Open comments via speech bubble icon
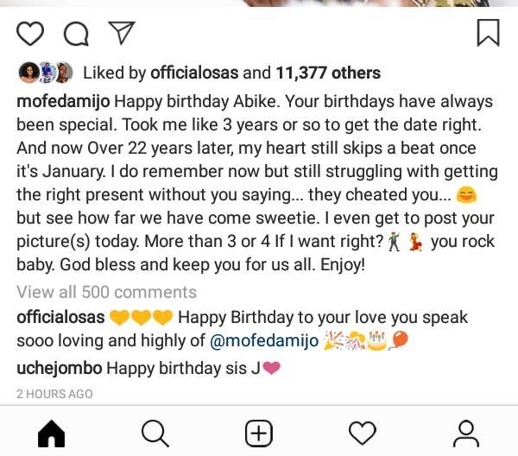Screen dimensions: 518x456 click(77, 34)
